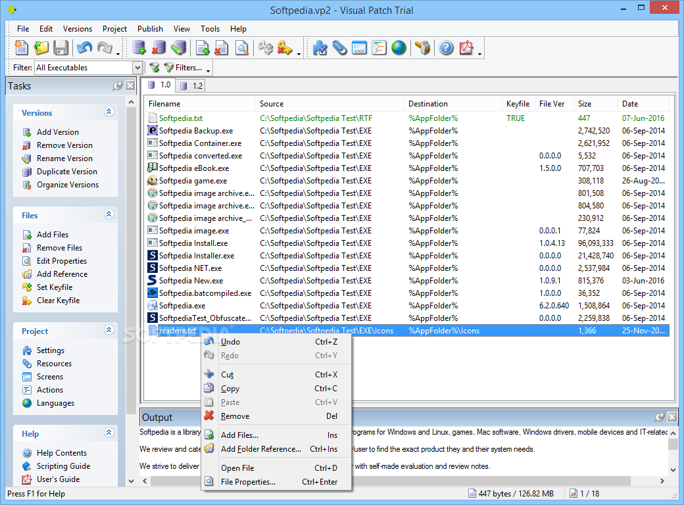Open the Versions menu
The image size is (684, 505).
tap(77, 29)
